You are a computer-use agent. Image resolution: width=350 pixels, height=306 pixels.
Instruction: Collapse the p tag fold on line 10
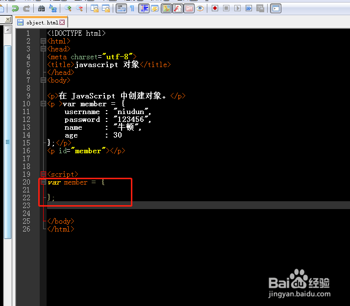(x=43, y=104)
